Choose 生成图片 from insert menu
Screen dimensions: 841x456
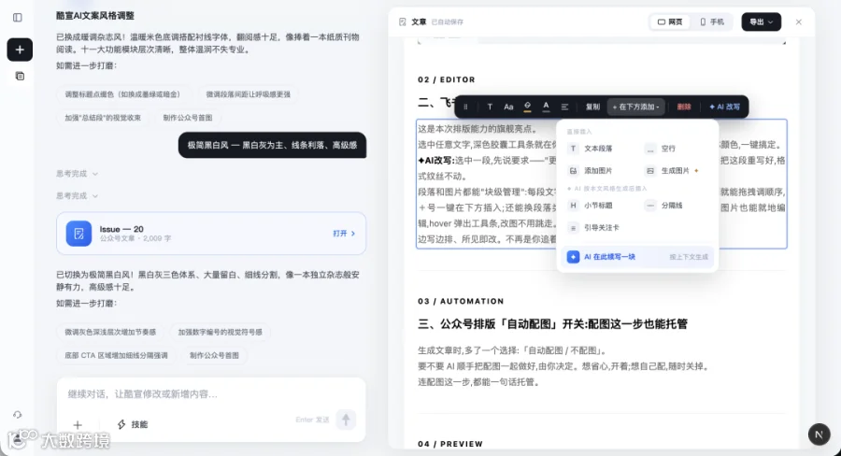tap(670, 171)
